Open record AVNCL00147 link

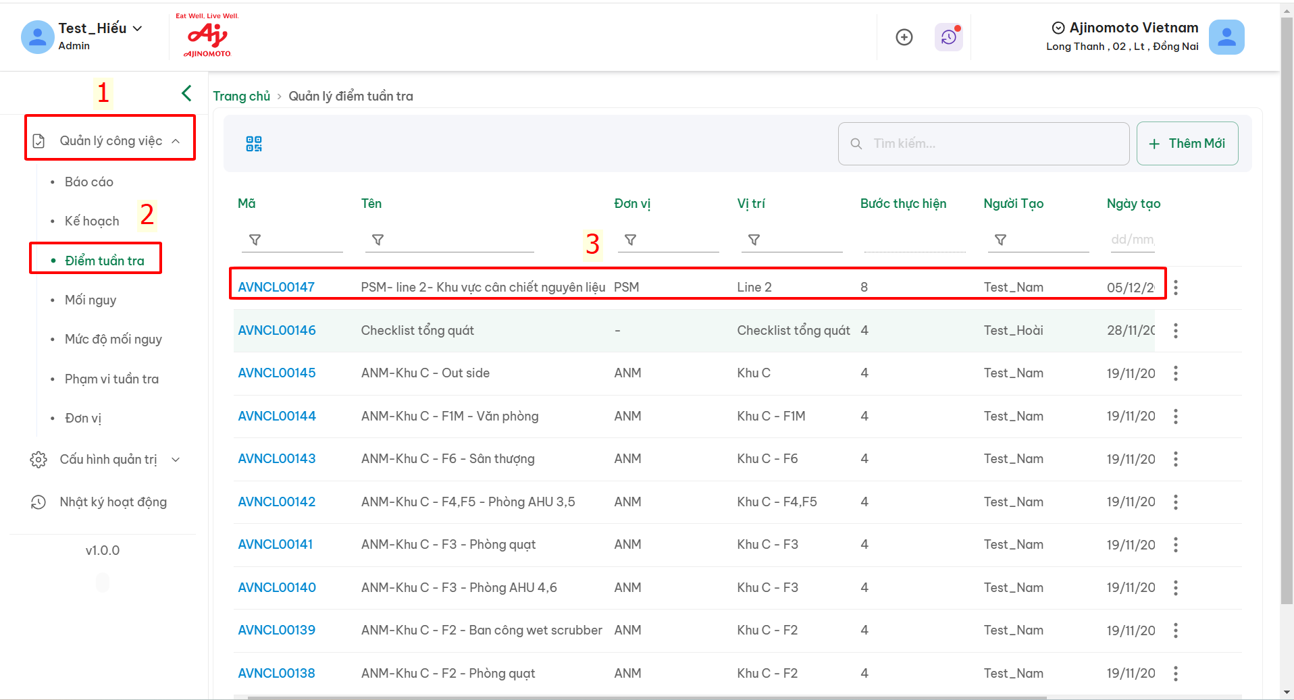point(276,288)
